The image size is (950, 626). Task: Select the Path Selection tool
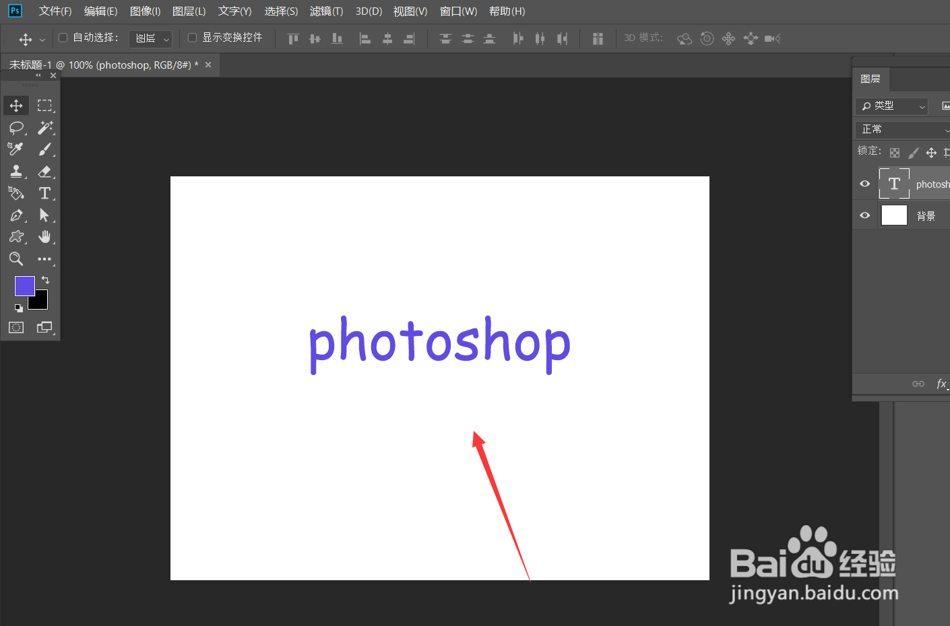[44, 215]
